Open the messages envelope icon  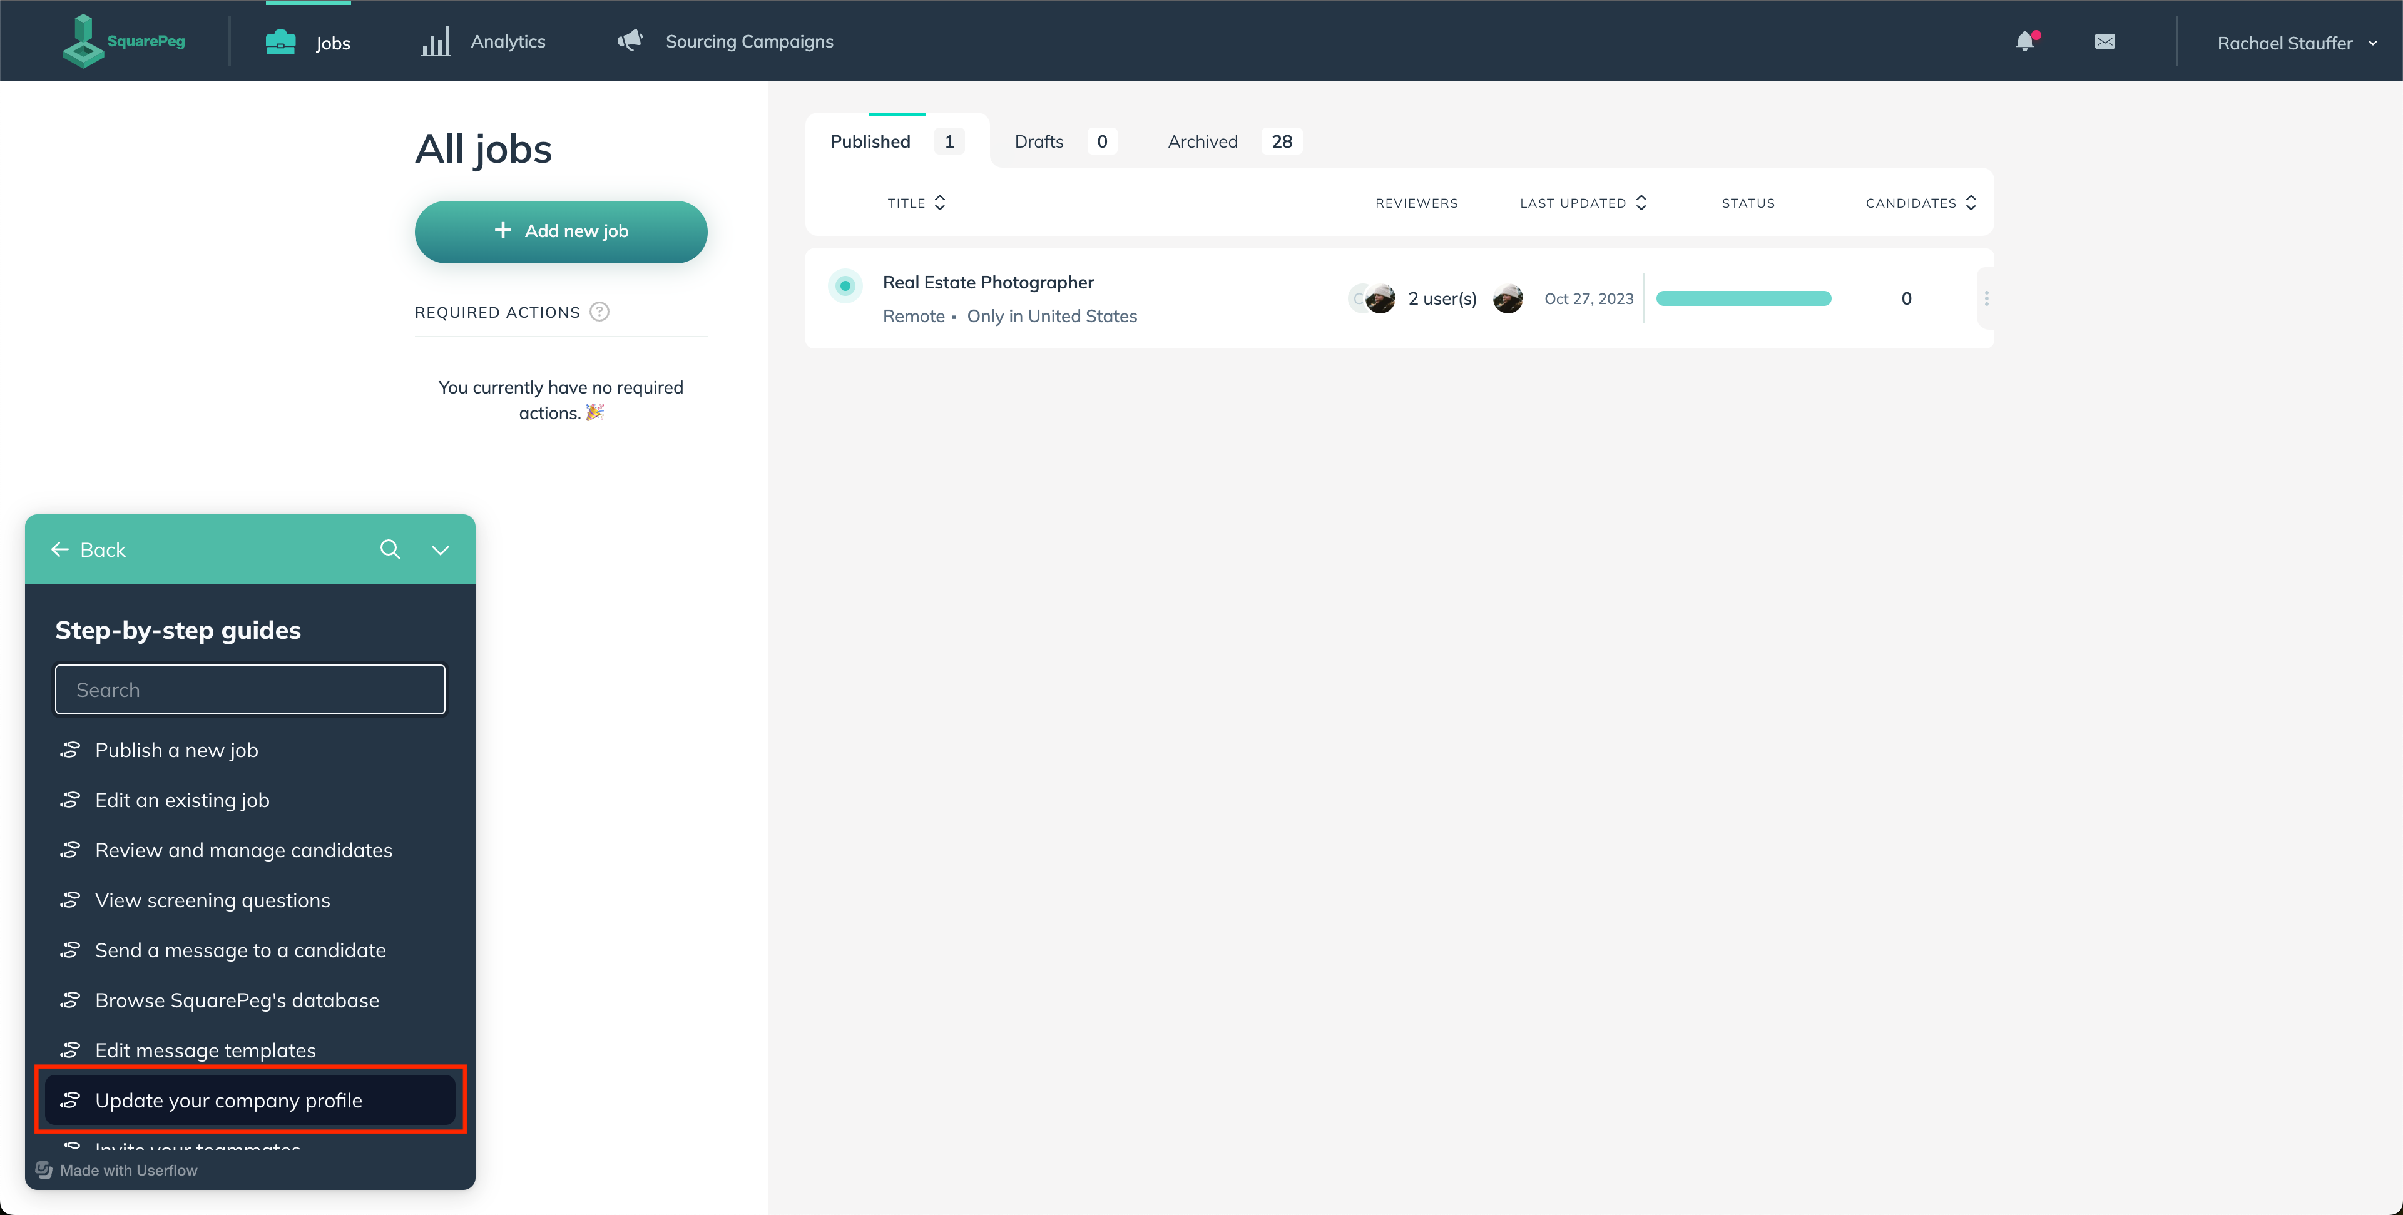coord(2105,41)
